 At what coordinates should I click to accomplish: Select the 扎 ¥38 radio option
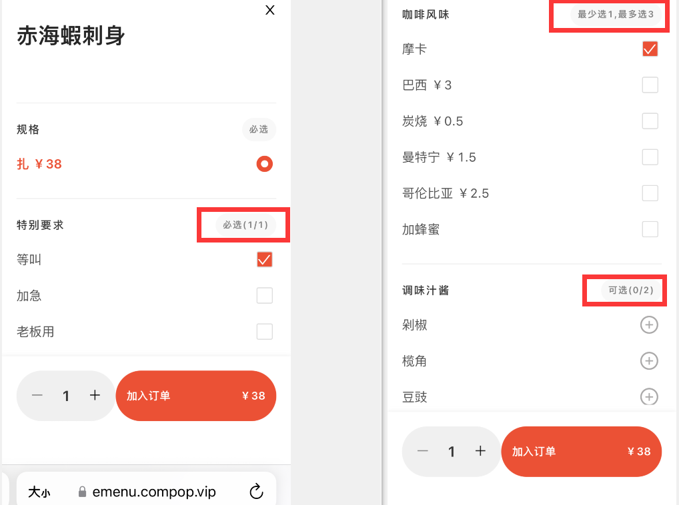coord(265,164)
